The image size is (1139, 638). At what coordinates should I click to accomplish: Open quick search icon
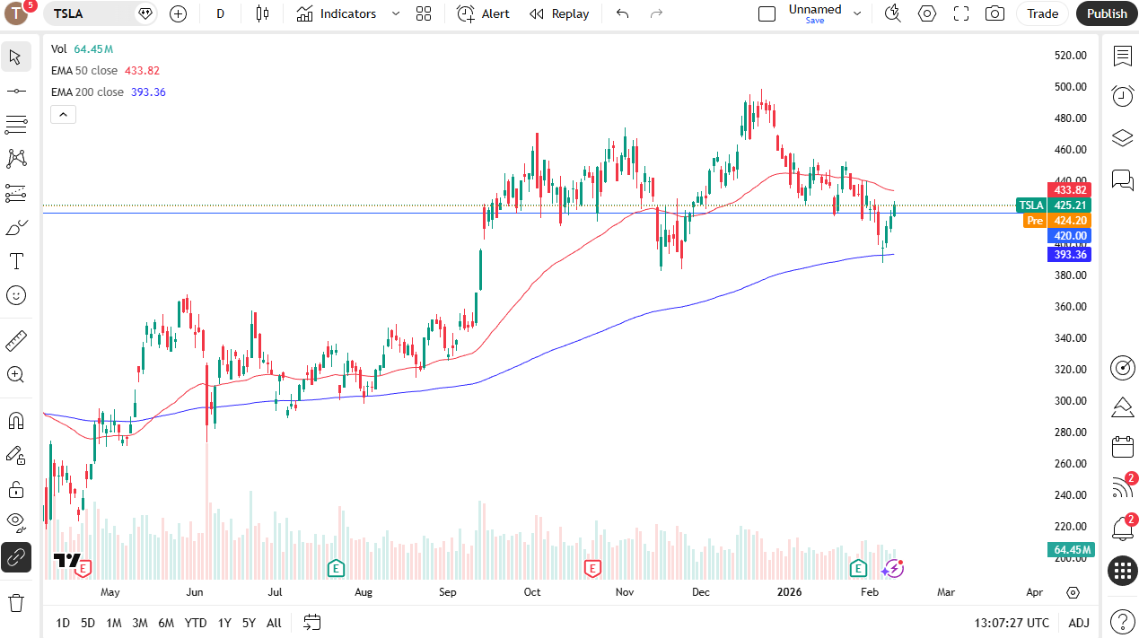892,13
